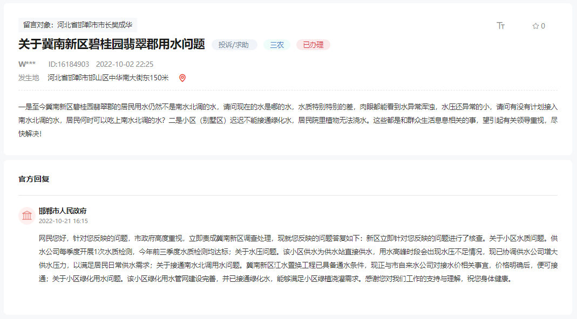
Task: Click the 发生地 label
Action: tap(29, 78)
